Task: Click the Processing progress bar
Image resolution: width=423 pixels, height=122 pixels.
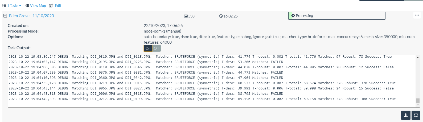Action: 337,16
